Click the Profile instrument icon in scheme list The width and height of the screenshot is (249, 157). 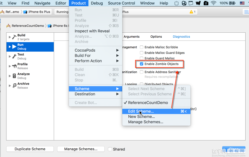[14, 66]
